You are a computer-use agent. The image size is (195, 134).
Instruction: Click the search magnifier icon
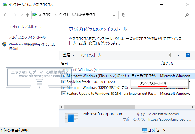pyautogui.click(x=187, y=15)
